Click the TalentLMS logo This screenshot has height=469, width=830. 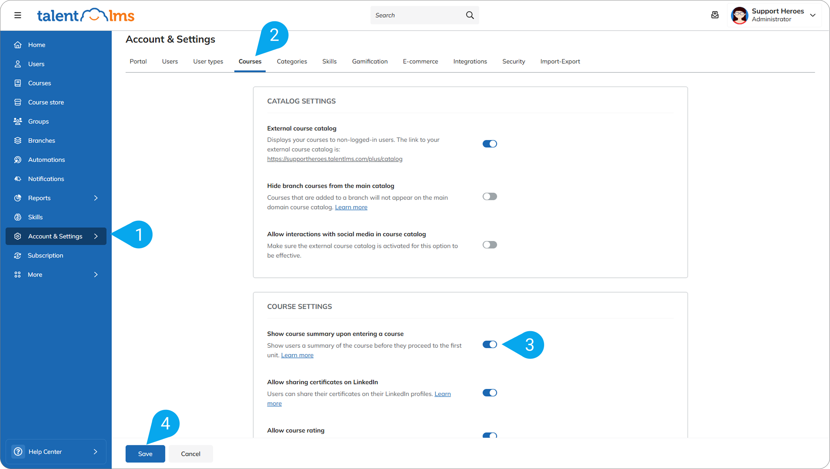pos(86,15)
